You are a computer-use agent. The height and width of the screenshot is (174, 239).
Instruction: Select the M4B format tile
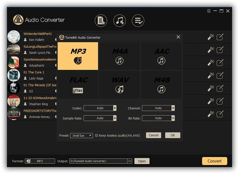[161, 85]
